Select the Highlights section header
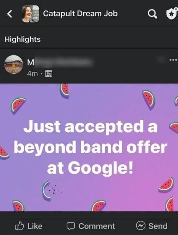 [x=23, y=39]
